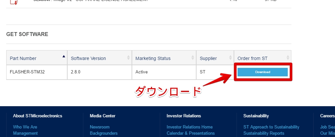Sort by Marketing Status column arrows
This screenshot has height=137, width=335.
pyautogui.click(x=193, y=57)
